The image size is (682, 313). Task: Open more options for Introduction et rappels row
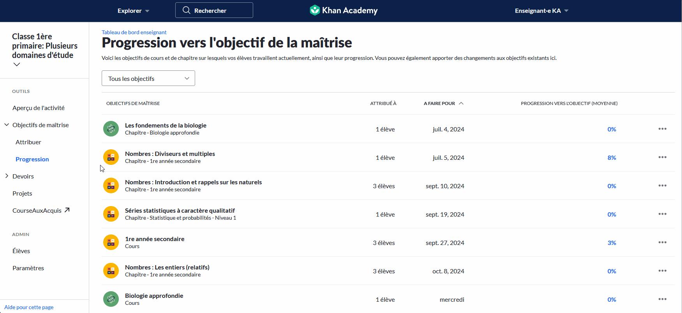pos(663,185)
